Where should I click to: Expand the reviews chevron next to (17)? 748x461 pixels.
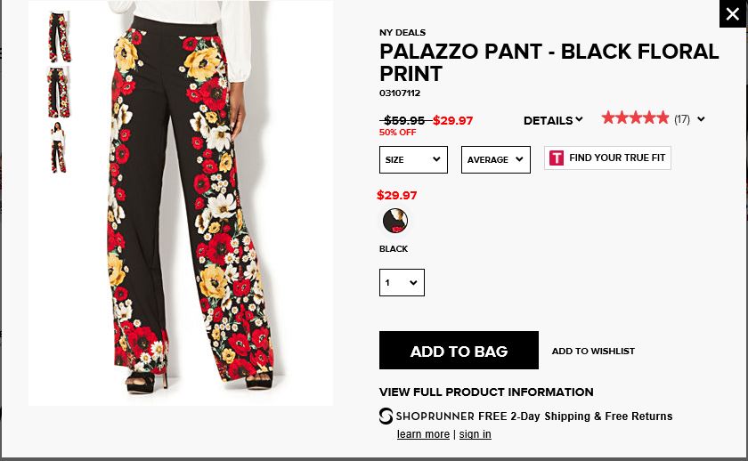(x=701, y=119)
